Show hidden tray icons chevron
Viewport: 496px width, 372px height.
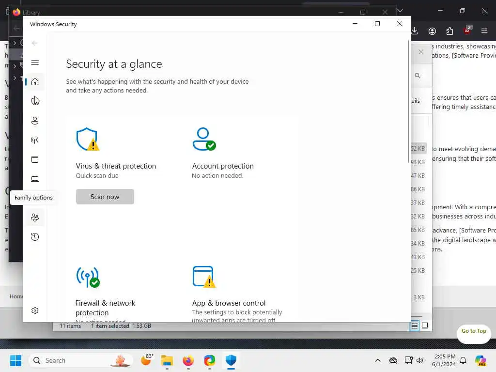click(378, 360)
